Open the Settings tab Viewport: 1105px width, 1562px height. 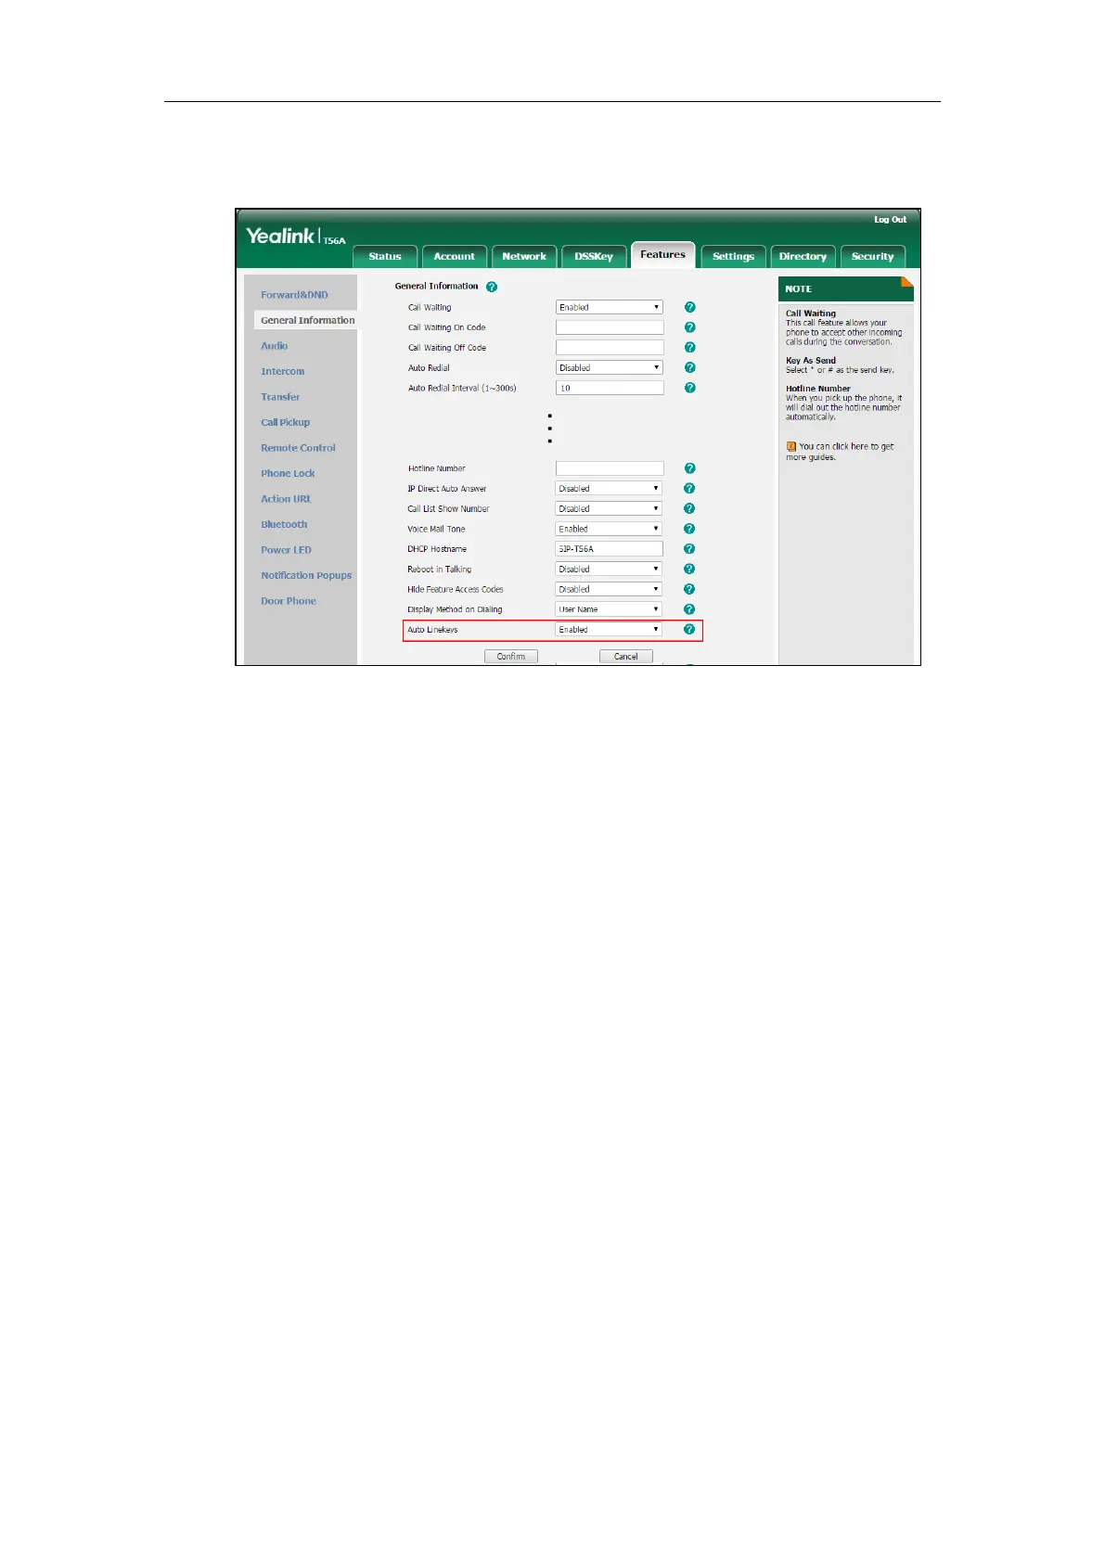click(733, 257)
